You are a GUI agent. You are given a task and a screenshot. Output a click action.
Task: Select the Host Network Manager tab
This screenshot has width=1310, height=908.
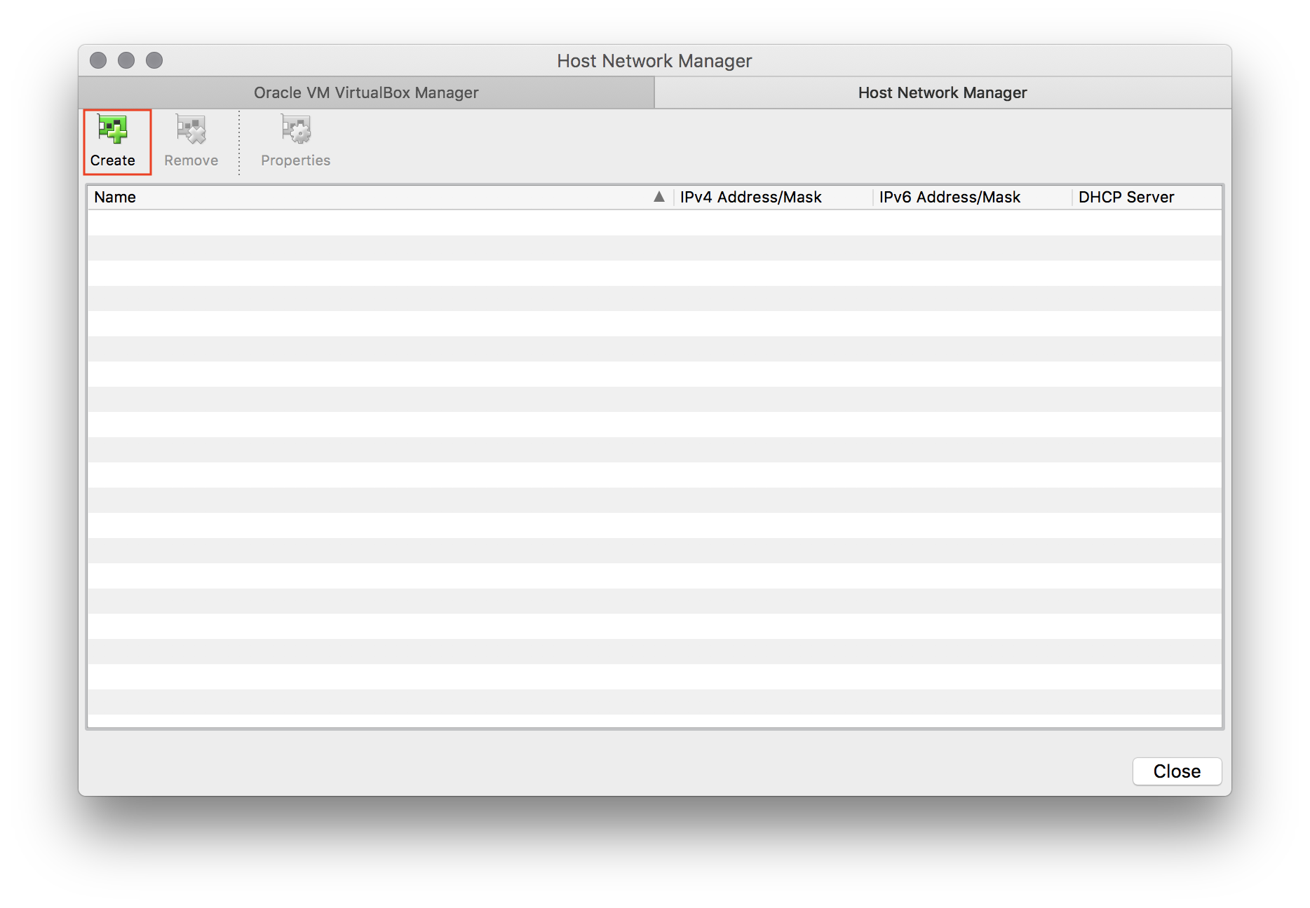pyautogui.click(x=943, y=92)
